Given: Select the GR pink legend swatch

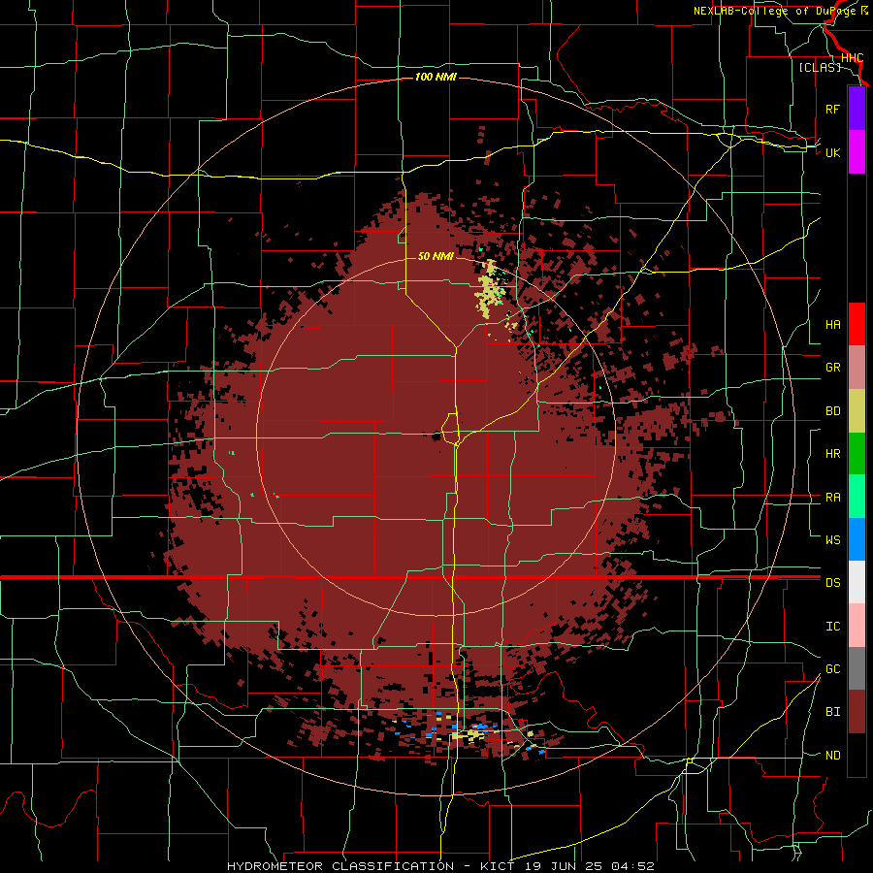Looking at the screenshot, I should tap(857, 368).
